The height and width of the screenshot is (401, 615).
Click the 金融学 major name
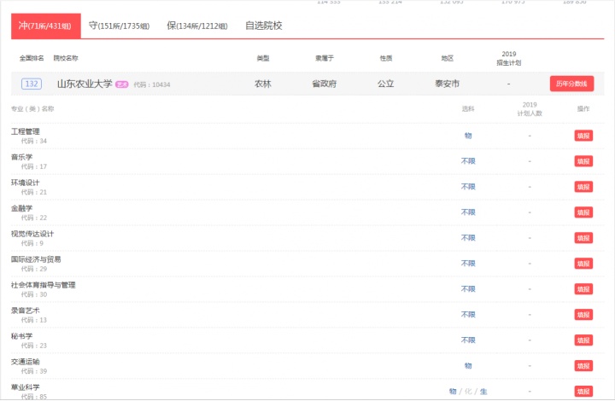pos(22,208)
